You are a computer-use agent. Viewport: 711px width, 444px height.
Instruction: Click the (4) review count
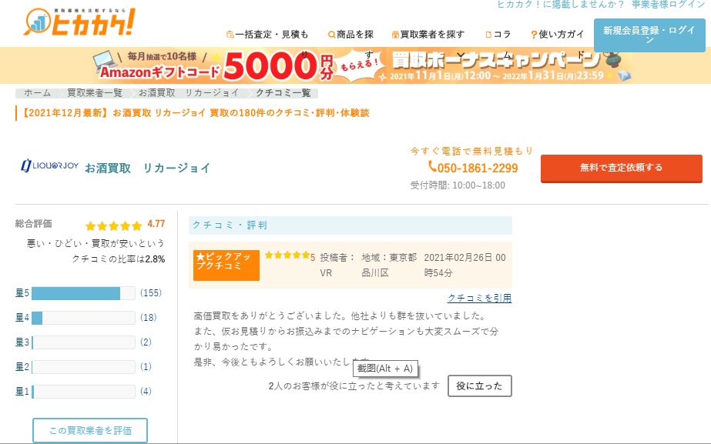[146, 392]
